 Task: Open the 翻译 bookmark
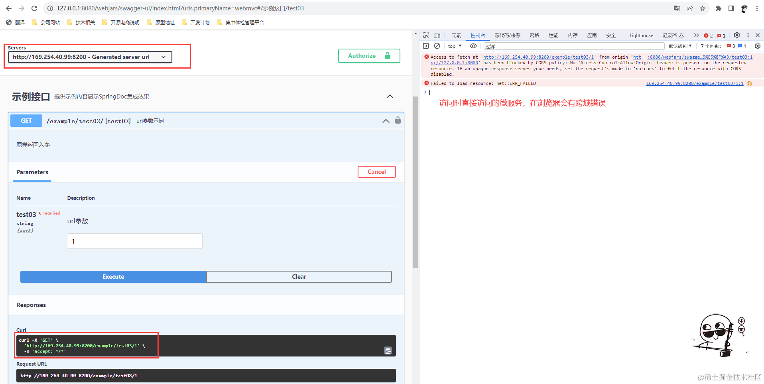16,23
